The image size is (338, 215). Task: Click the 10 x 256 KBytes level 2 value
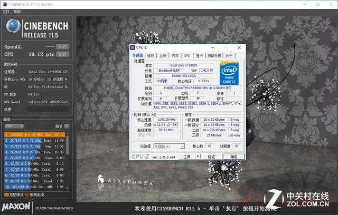(x=214, y=130)
